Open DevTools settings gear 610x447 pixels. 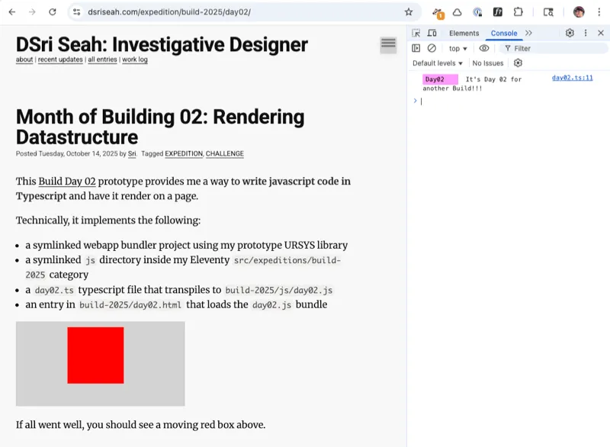569,33
